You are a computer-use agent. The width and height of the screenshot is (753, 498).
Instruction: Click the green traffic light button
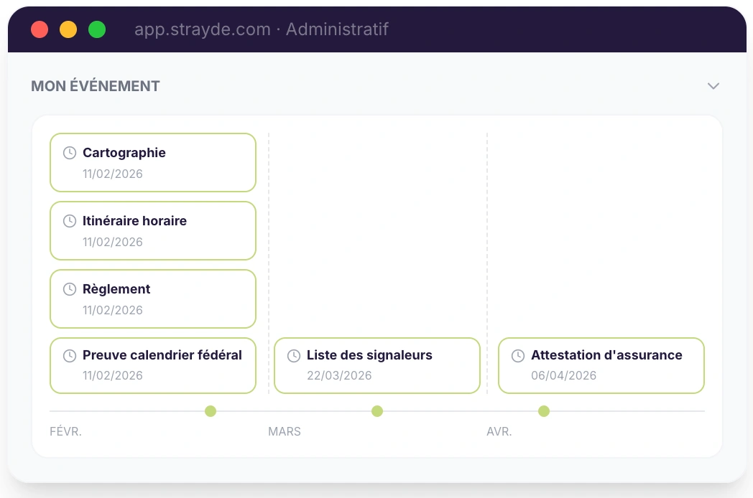[x=97, y=29]
